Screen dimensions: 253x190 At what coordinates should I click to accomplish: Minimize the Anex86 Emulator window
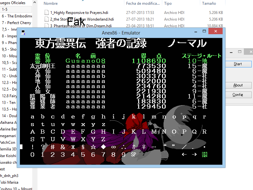coord(196,31)
